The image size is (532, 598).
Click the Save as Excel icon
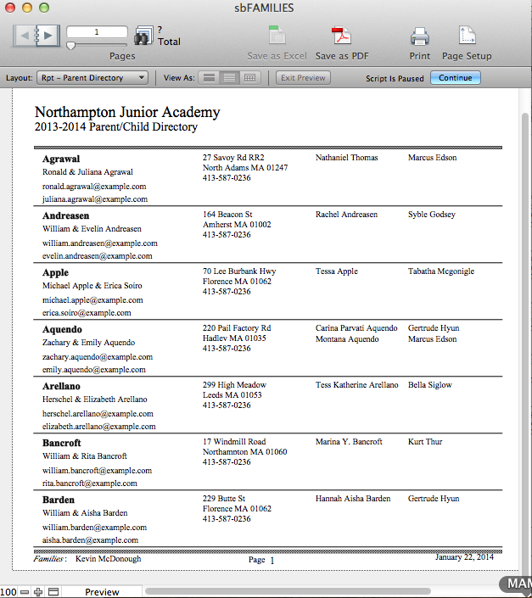pyautogui.click(x=277, y=37)
